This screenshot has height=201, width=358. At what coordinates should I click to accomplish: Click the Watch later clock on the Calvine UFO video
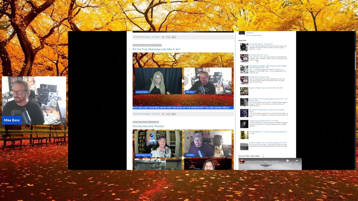(287, 161)
